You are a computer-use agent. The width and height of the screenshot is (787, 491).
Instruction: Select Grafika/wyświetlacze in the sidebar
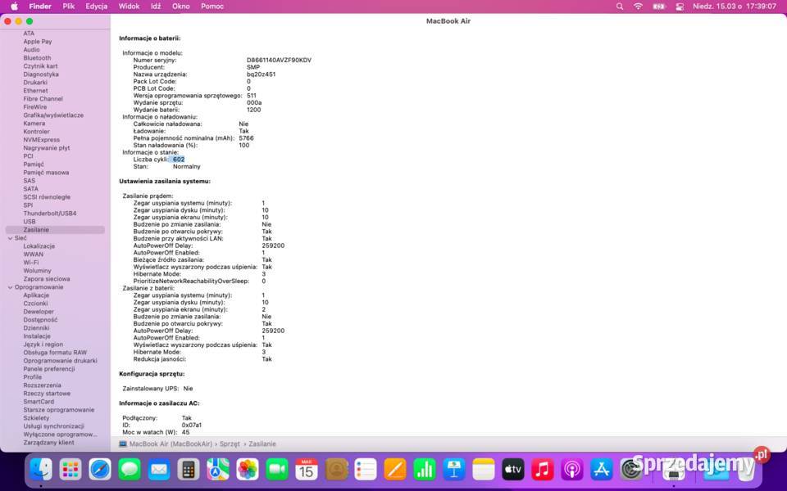[x=53, y=115]
